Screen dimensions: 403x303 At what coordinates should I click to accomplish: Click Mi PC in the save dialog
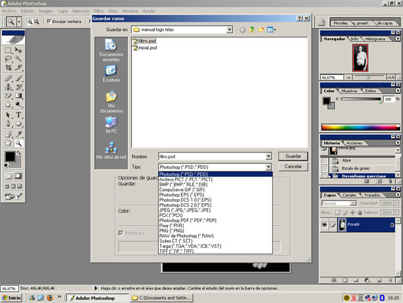111,125
